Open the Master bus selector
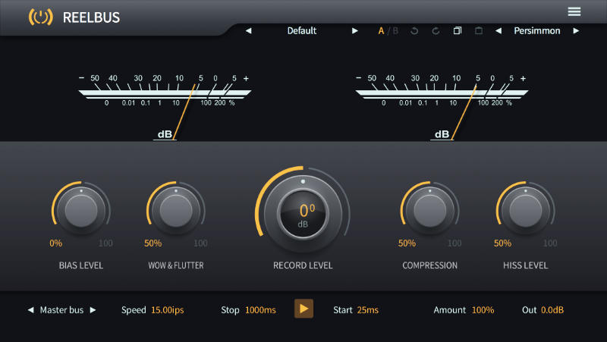 click(61, 310)
